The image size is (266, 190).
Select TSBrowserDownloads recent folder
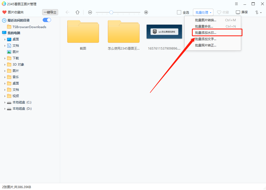tap(29, 27)
